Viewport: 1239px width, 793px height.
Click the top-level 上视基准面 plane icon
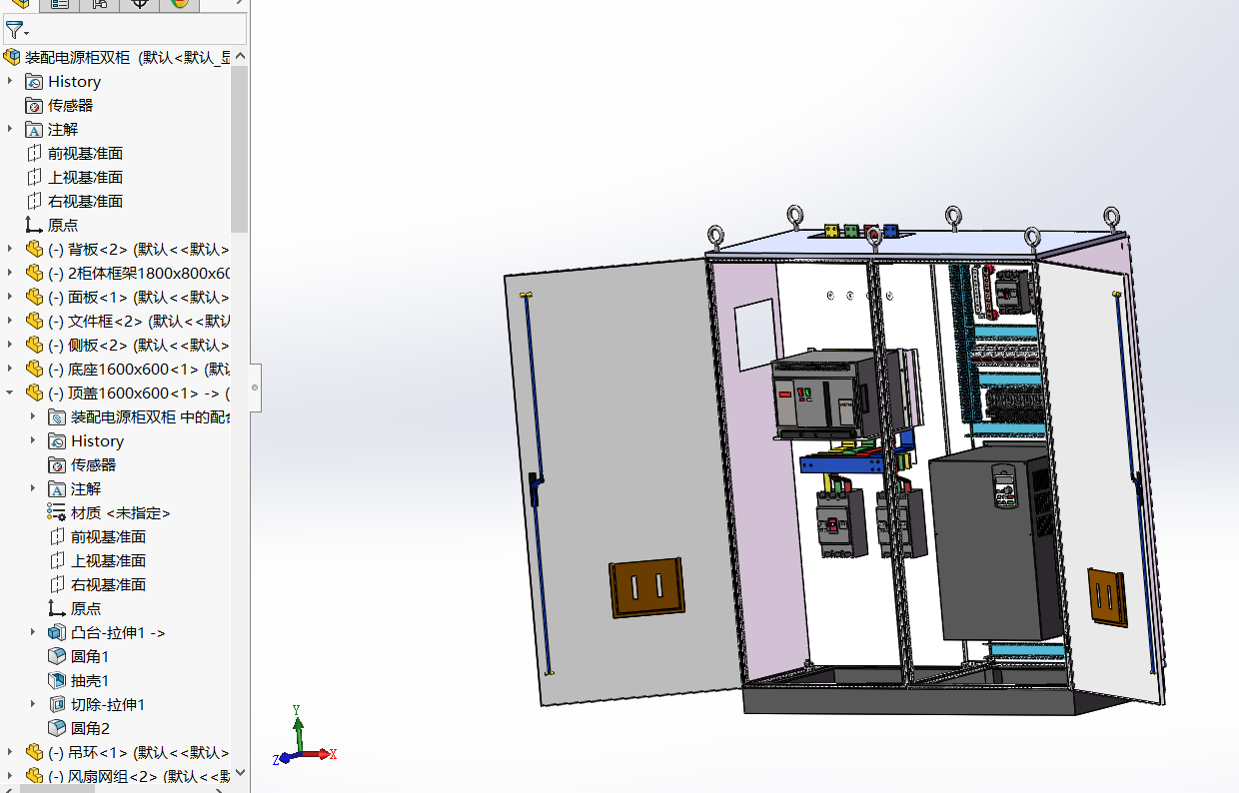click(35, 177)
